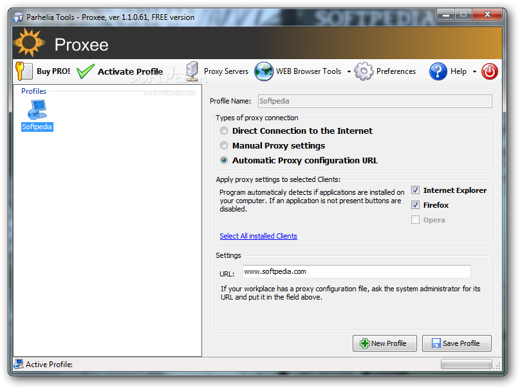Open the WEB Browser Tools menu label

pyautogui.click(x=308, y=71)
